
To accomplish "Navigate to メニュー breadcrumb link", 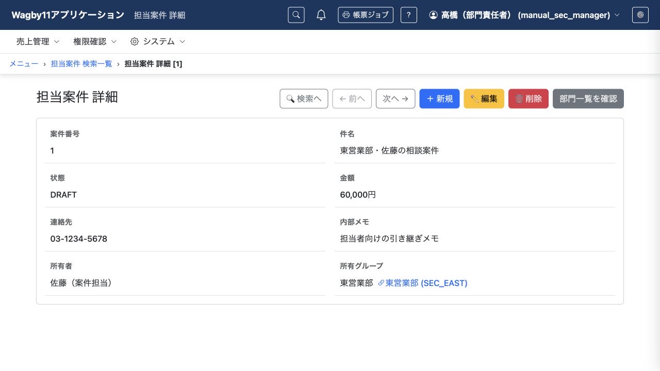I will coord(24,64).
